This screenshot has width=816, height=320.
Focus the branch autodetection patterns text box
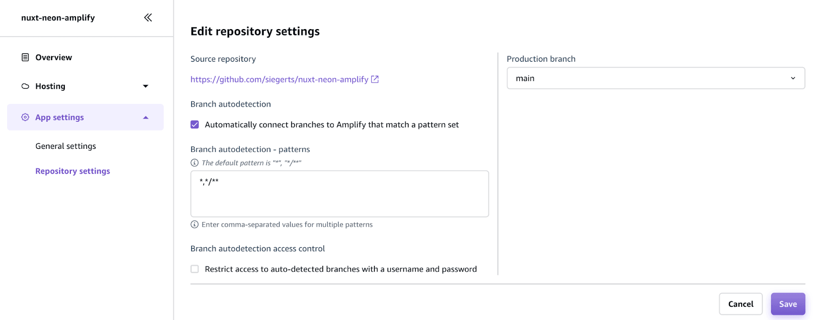339,194
